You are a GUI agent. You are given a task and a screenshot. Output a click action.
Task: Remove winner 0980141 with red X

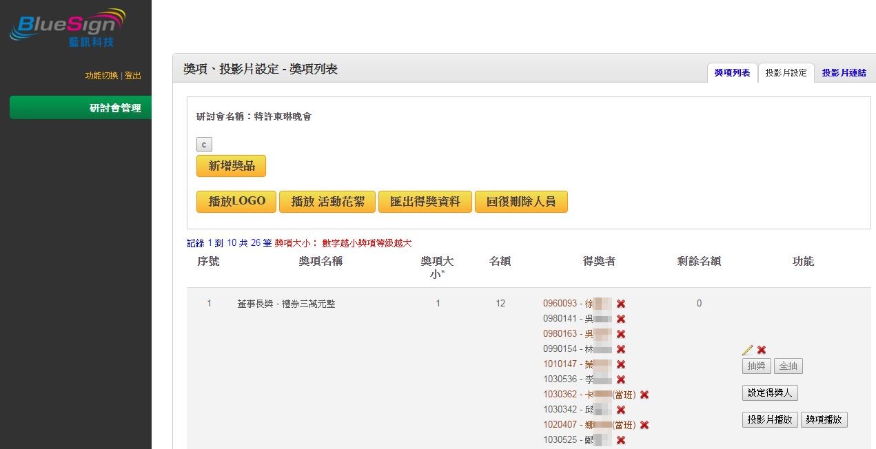coord(621,319)
